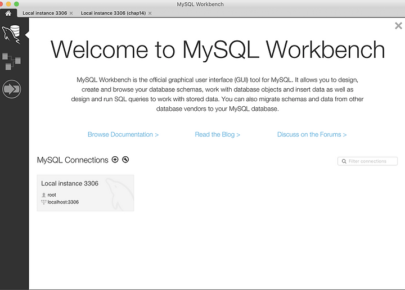Screen dimensions: 405x290
Task: Click the network icon beside localhost:3306
Action: (x=44, y=202)
